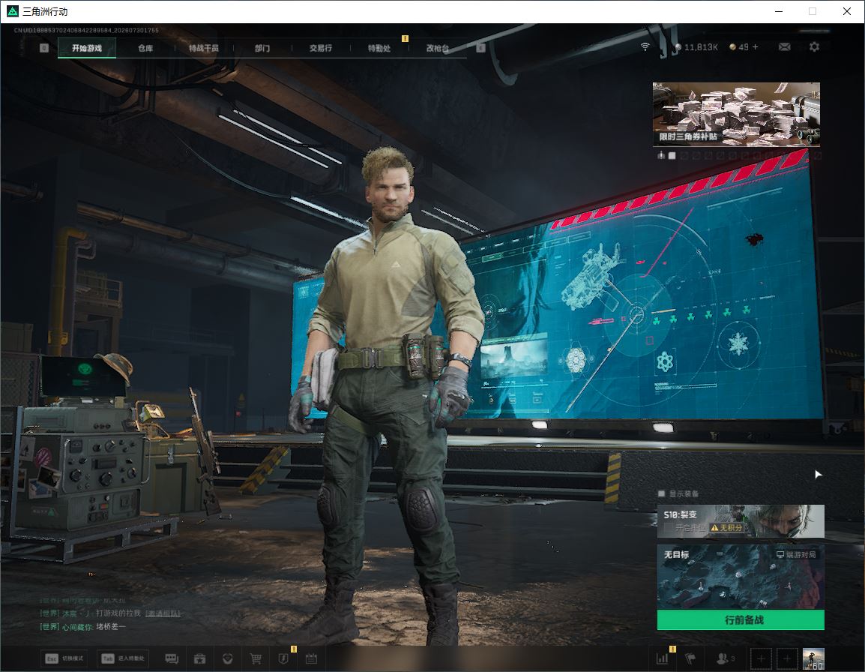Click the Esc 切换模式 button

64,658
